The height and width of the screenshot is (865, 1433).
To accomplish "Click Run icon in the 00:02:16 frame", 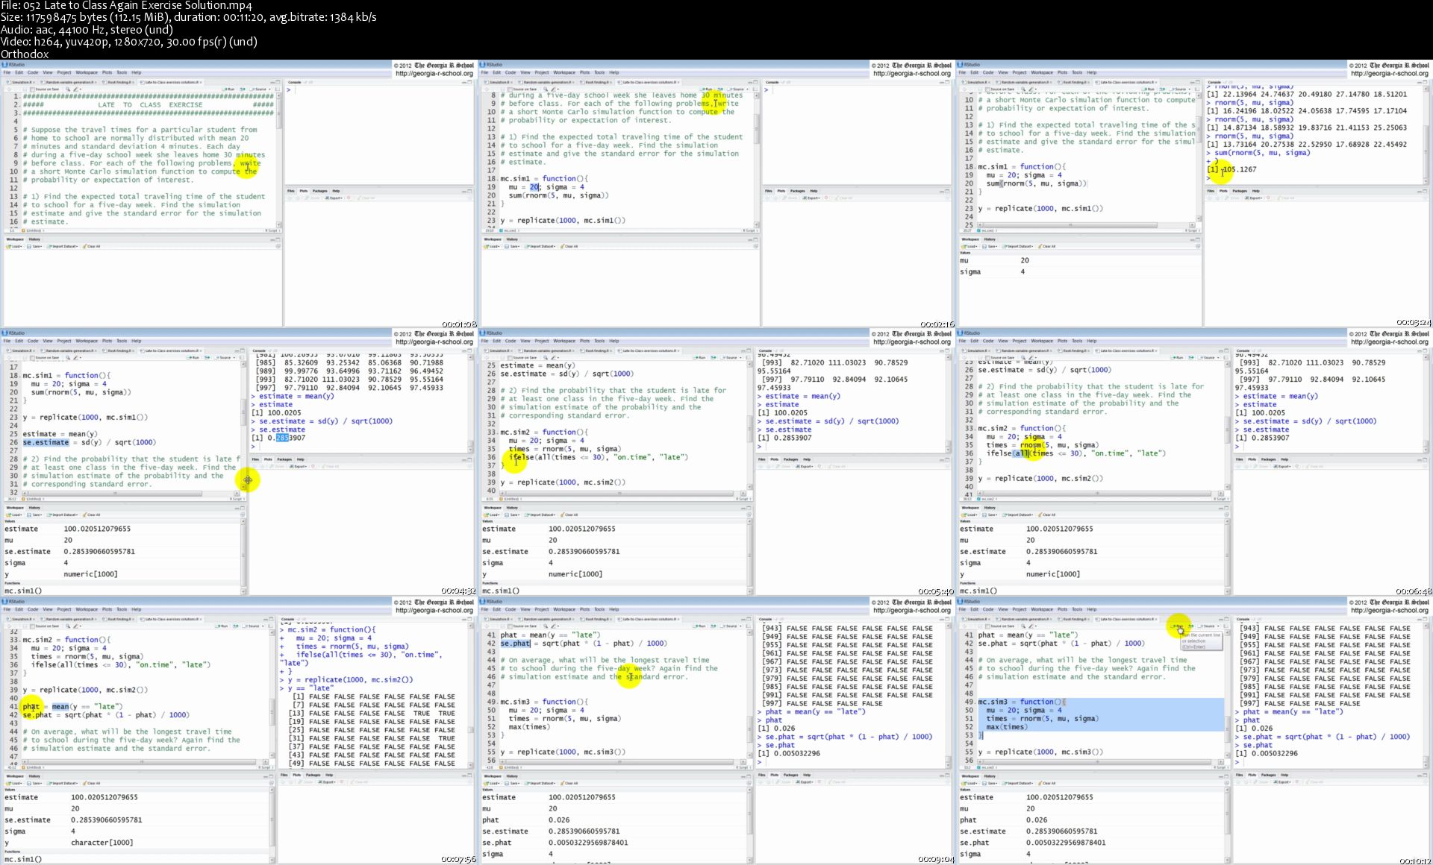I will coord(703,89).
